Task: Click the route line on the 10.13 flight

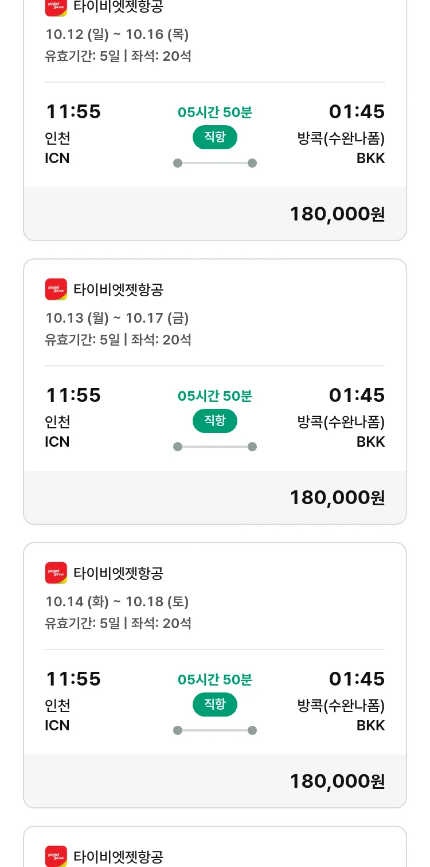Action: 215,447
